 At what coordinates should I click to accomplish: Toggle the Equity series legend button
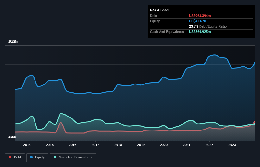[37, 157]
